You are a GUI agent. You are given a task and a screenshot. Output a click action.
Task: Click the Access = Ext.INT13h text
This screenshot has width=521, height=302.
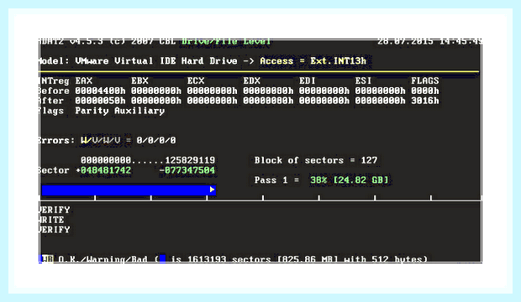coord(313,61)
